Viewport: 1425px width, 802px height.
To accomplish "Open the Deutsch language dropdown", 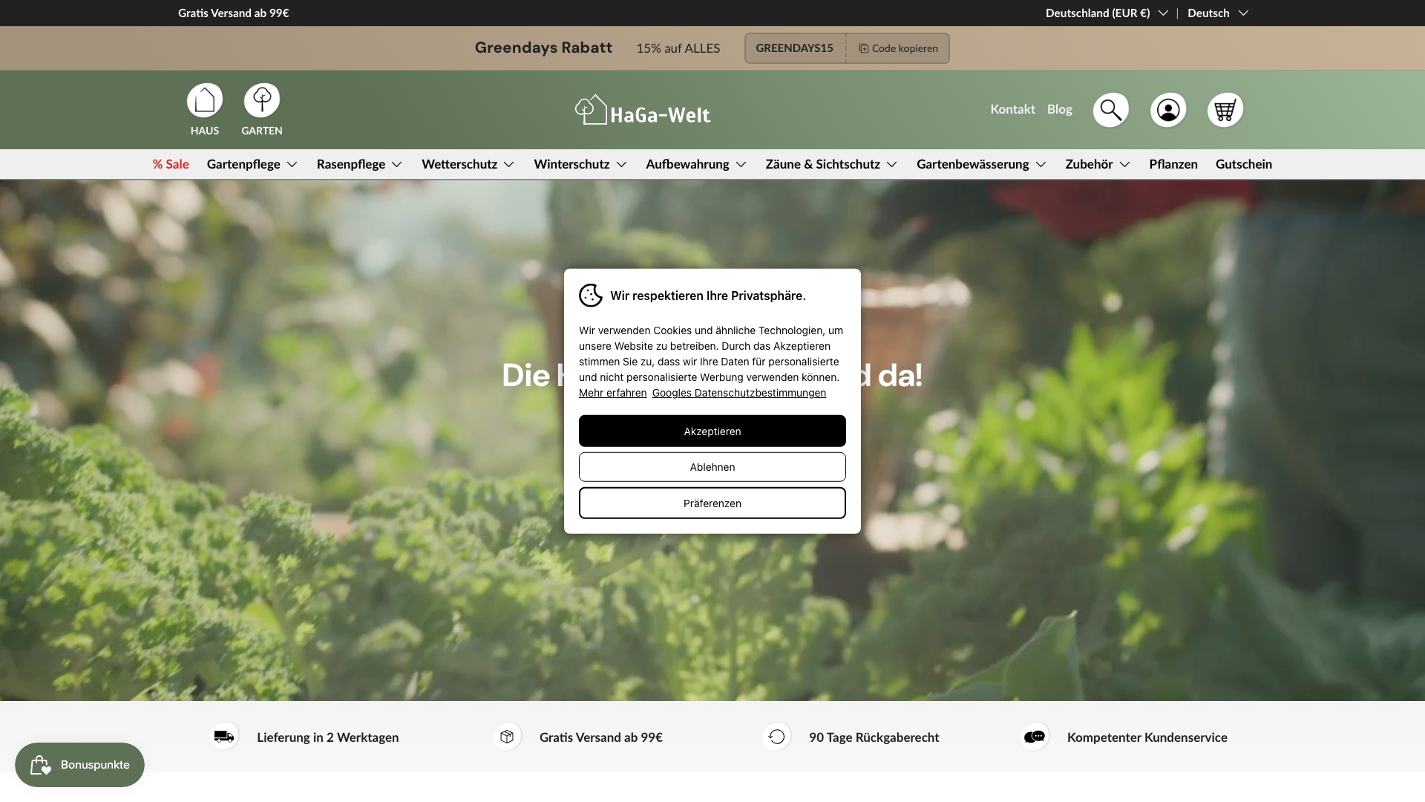I will click(x=1218, y=13).
